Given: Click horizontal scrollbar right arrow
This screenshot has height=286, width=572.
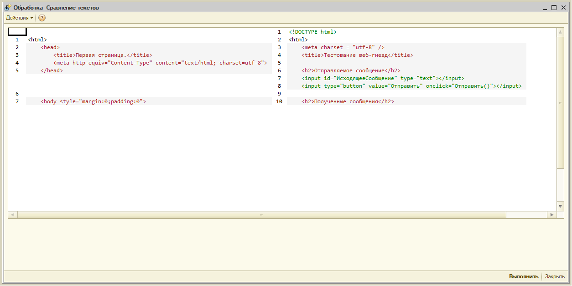Looking at the screenshot, I should coord(552,214).
